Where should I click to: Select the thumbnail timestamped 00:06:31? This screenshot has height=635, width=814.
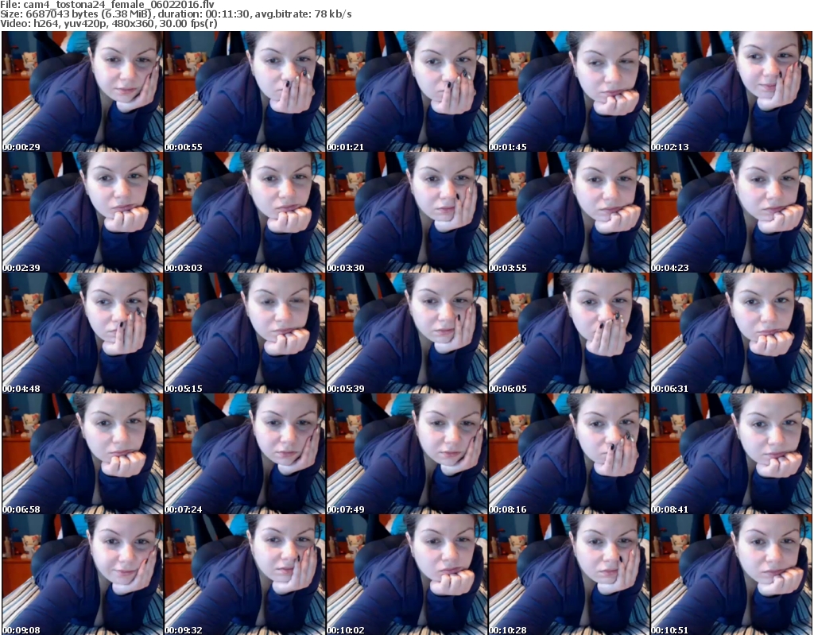[x=731, y=333]
